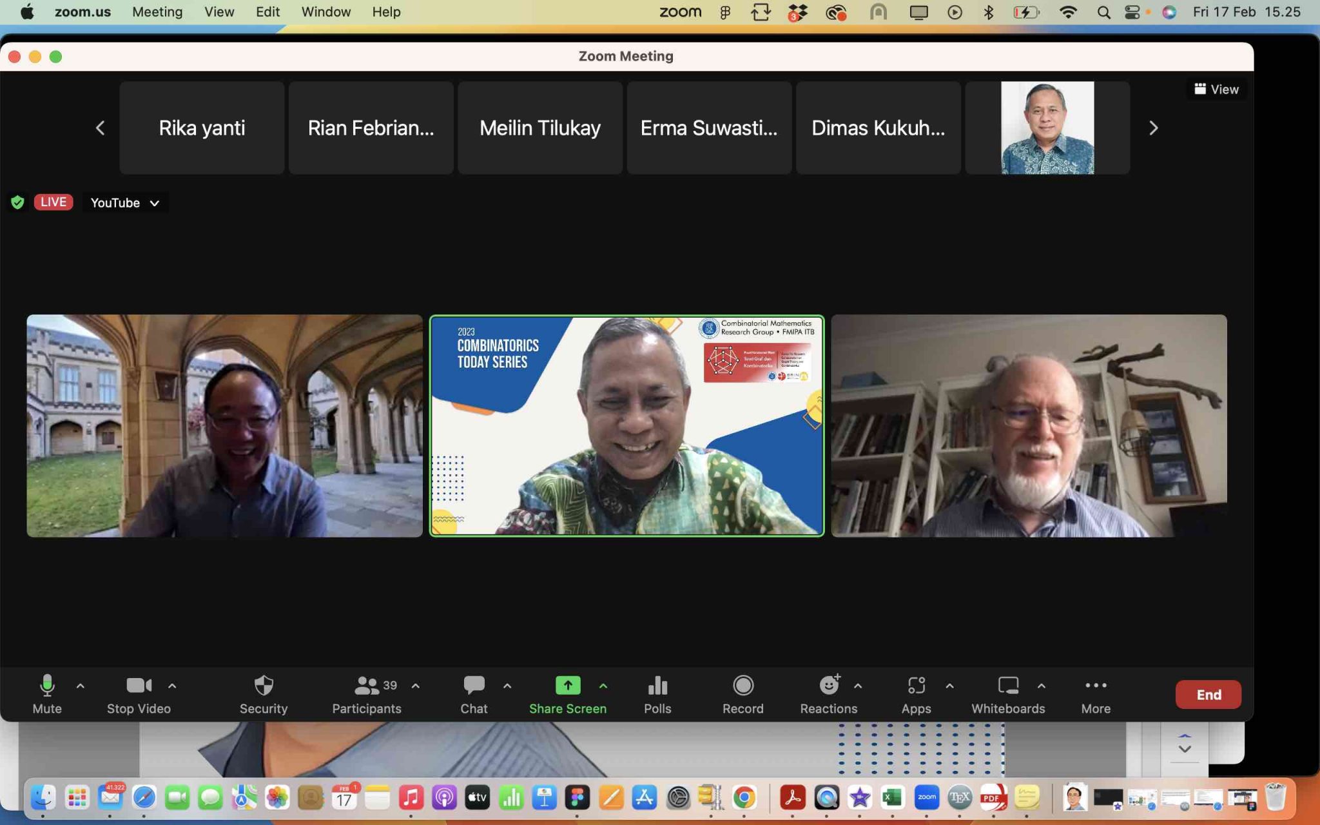Viewport: 1320px width, 825px height.
Task: Start recording the meeting
Action: 742,694
